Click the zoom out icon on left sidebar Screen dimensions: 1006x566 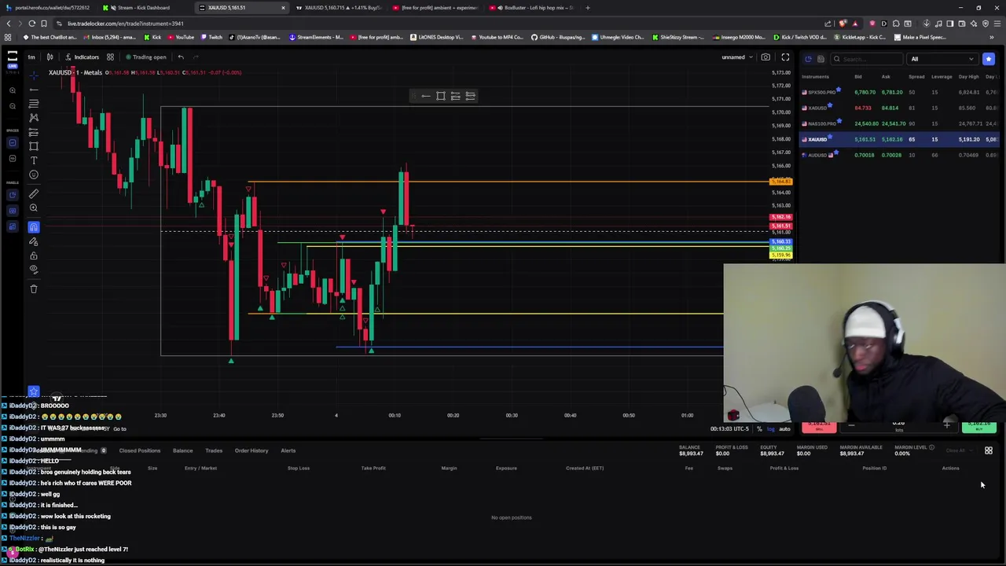point(13,106)
